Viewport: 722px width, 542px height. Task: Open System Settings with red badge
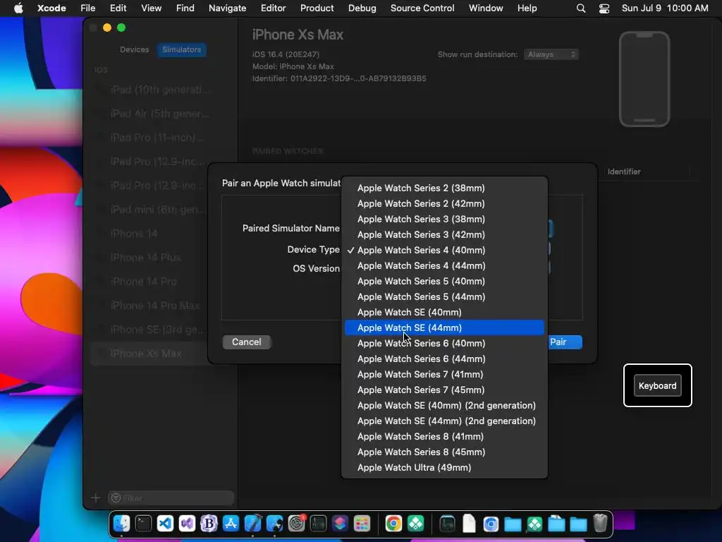tap(297, 524)
